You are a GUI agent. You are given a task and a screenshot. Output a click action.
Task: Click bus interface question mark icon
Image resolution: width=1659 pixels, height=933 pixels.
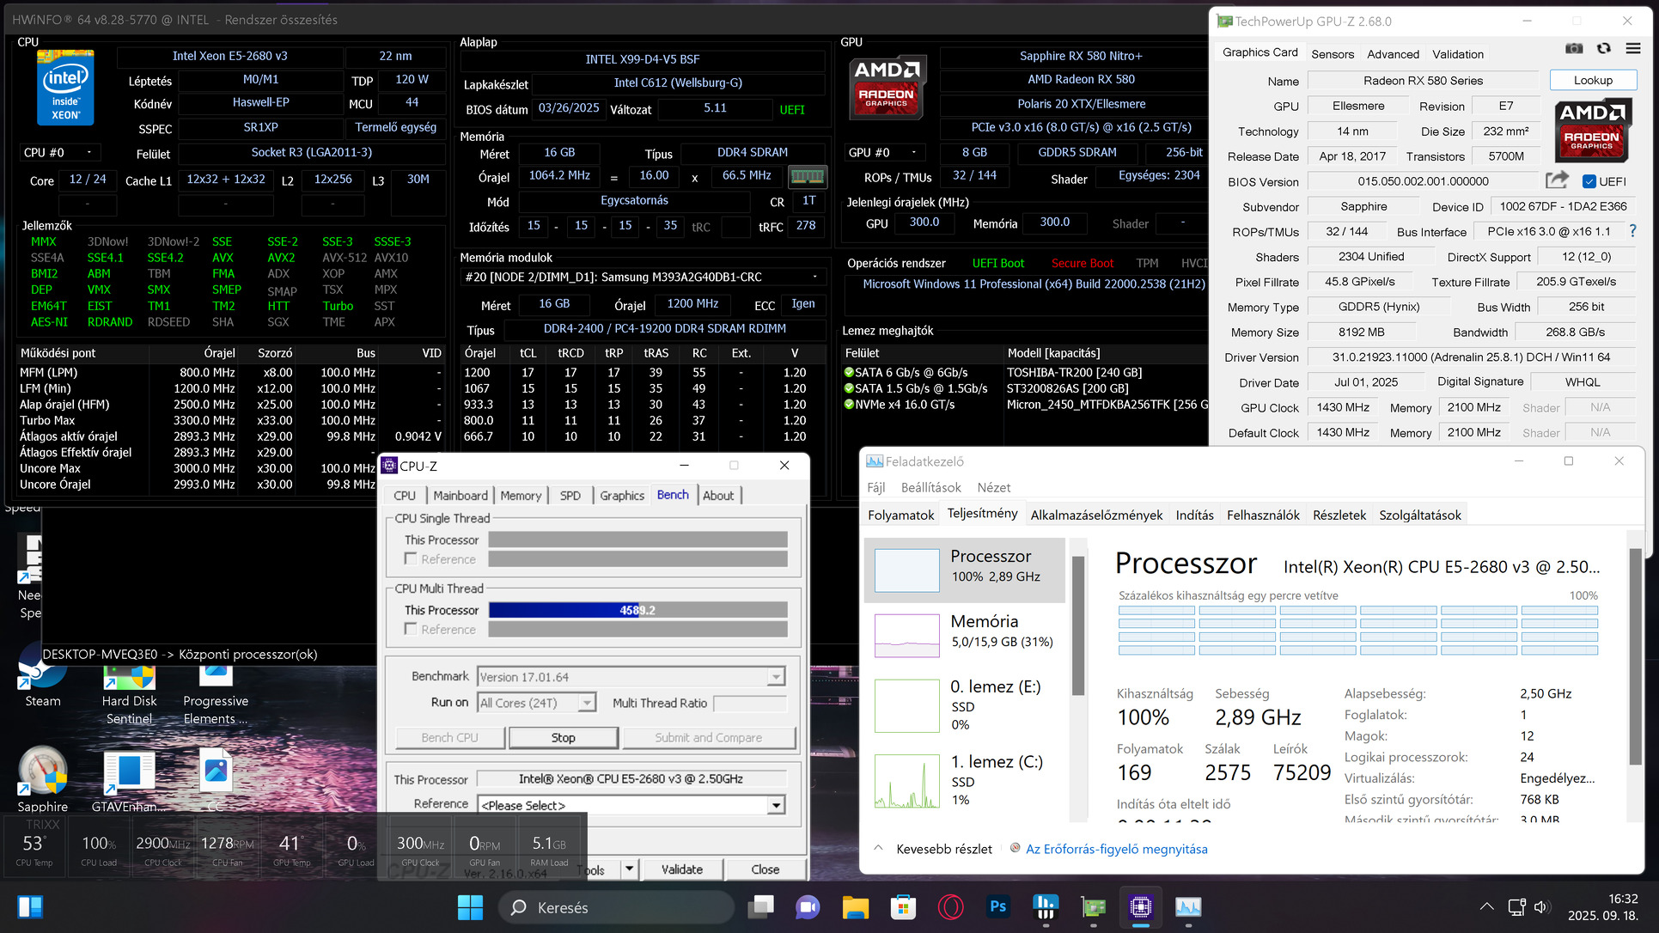tap(1632, 231)
